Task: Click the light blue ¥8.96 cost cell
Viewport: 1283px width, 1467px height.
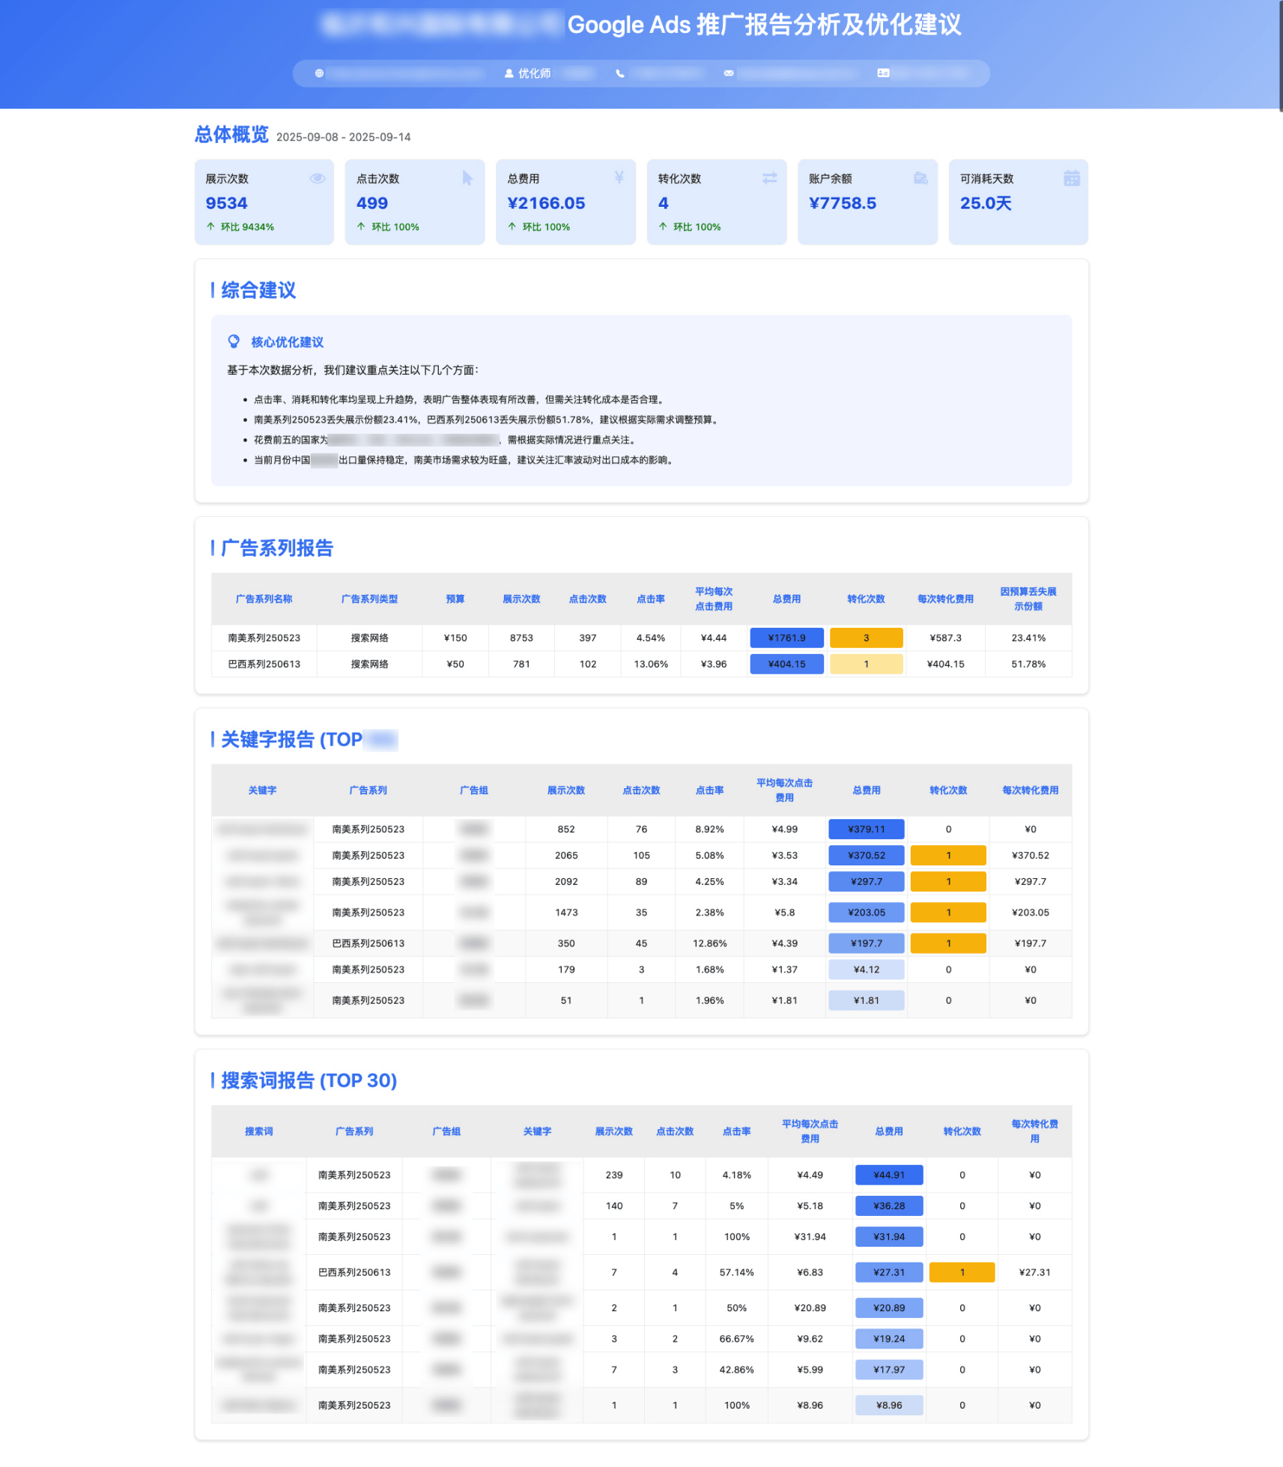Action: (x=888, y=1406)
